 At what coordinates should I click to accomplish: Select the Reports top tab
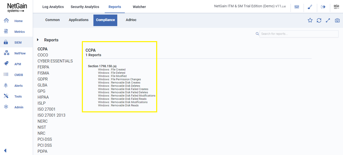[115, 7]
